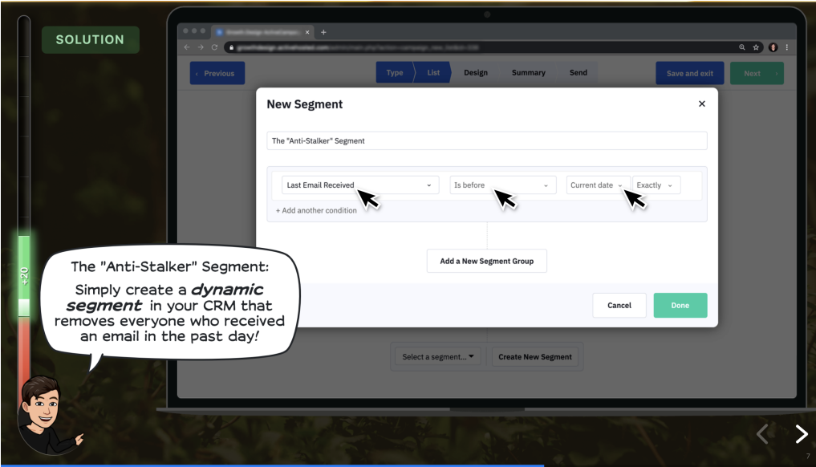816x467 pixels.
Task: Click the blue presentation progress bar
Action: tap(272, 465)
